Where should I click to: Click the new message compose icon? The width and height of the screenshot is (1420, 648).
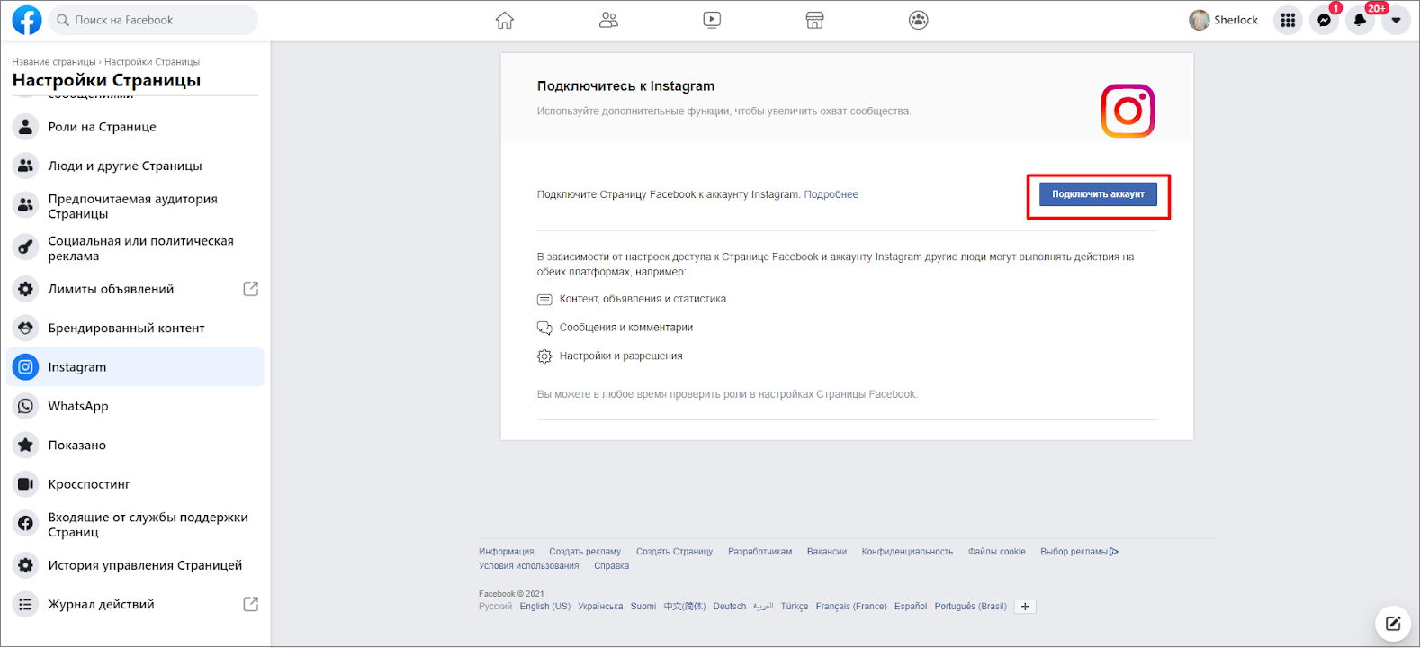coord(1393,623)
